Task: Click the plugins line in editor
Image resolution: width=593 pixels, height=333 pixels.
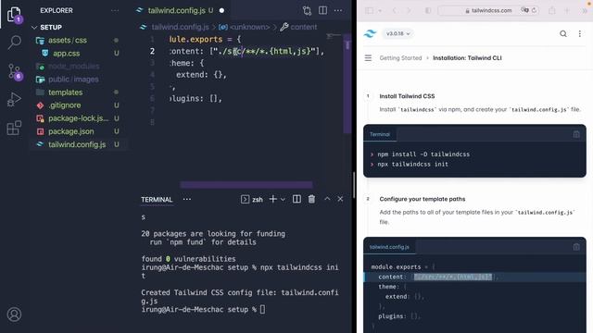Action: [x=196, y=99]
